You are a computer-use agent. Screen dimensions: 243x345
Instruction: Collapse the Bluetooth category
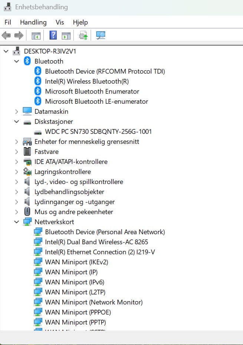click(16, 61)
